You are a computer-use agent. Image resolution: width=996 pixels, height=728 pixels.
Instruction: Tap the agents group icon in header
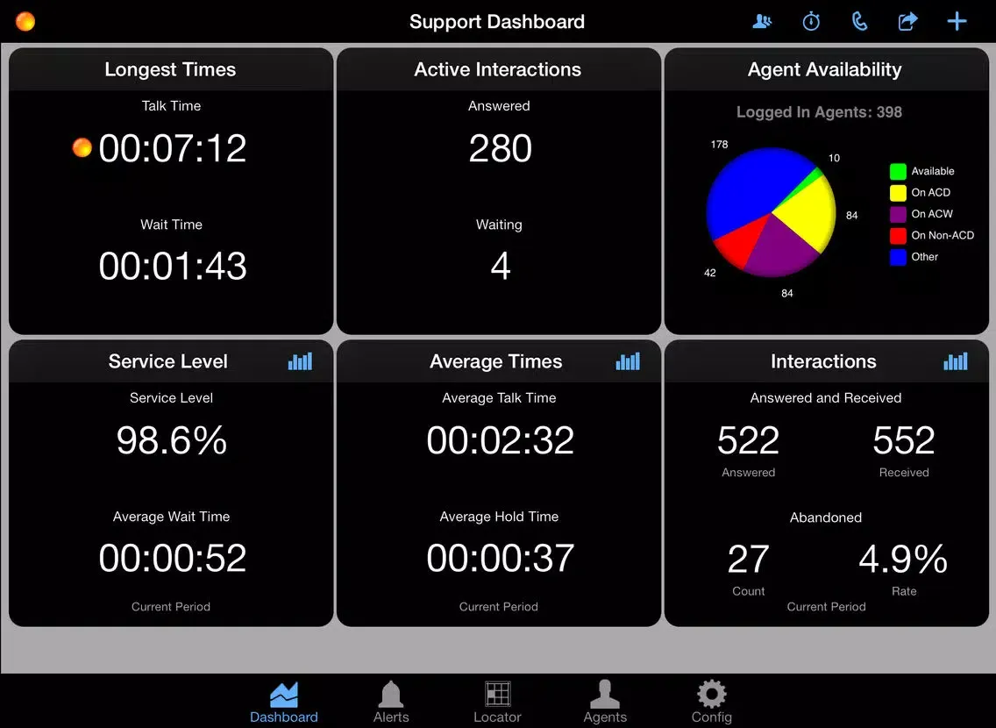pyautogui.click(x=762, y=22)
